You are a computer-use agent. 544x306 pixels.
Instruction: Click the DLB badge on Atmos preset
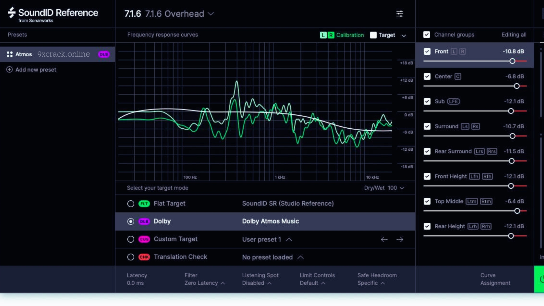pos(104,54)
